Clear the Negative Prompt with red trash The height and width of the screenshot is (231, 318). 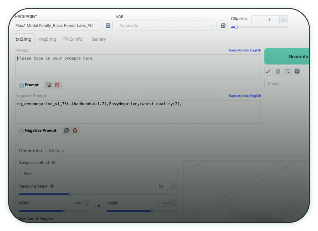click(75, 130)
